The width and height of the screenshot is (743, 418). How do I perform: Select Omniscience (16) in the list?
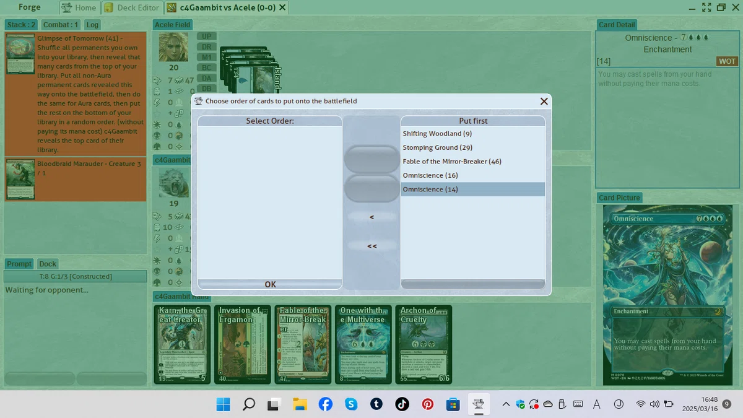(473, 175)
